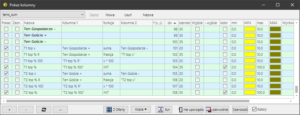Viewport: 300px width, 115px height.
Task: Uncheck Pokaz for T1 top x
Action: click(6, 48)
